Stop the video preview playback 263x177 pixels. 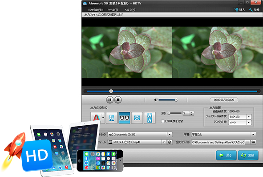118,100
